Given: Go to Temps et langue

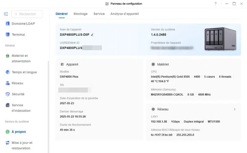Looking at the screenshot, I should click(x=24, y=72).
